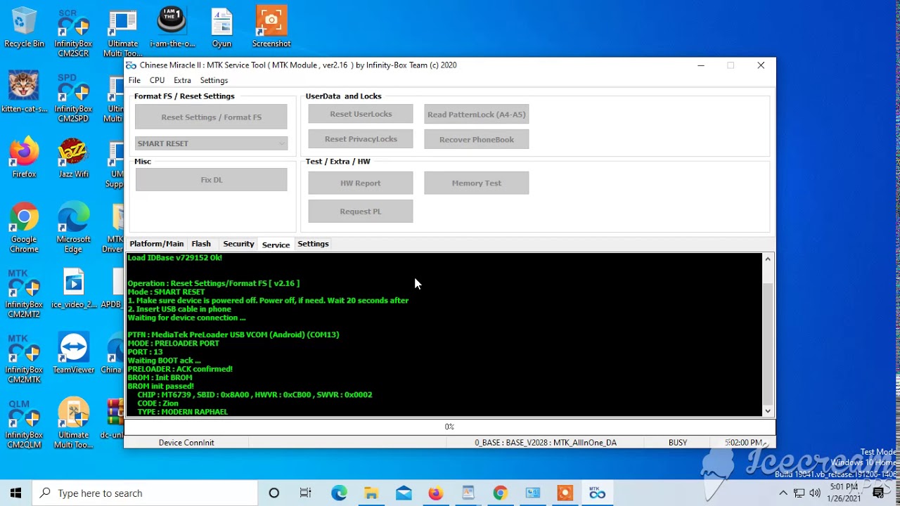The image size is (900, 506).
Task: Open the dc-unlocker archive icon
Action: point(115,419)
